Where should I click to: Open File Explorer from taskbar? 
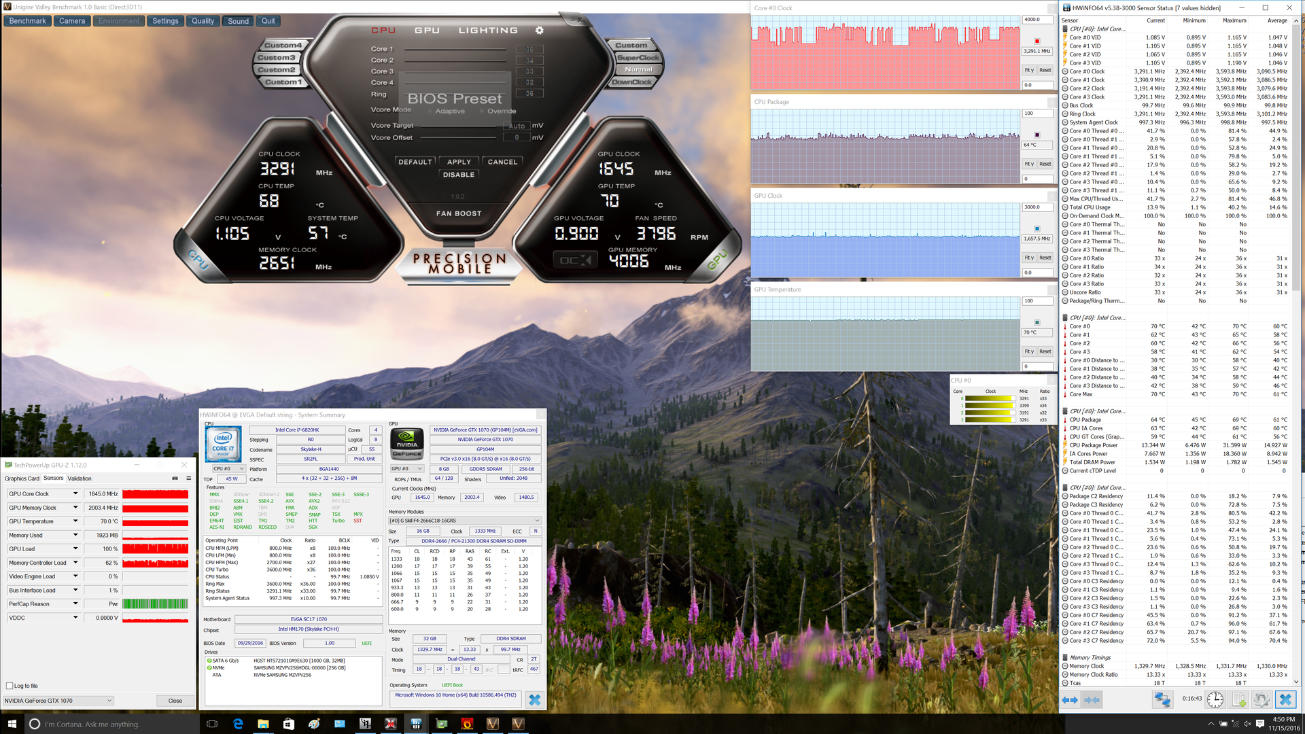(x=263, y=724)
